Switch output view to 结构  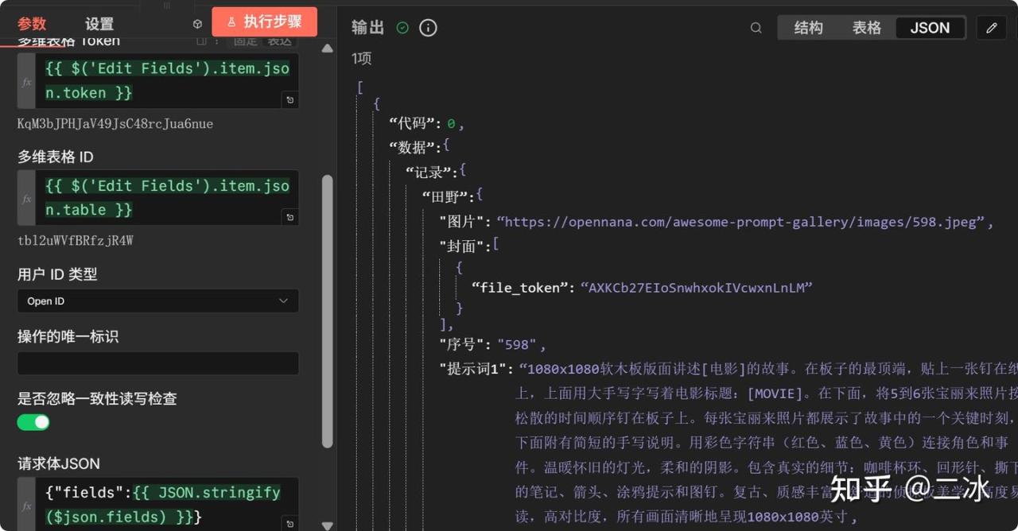(808, 28)
